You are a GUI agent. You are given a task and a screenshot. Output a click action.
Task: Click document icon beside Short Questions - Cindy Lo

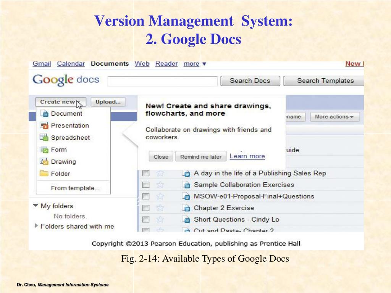186,219
